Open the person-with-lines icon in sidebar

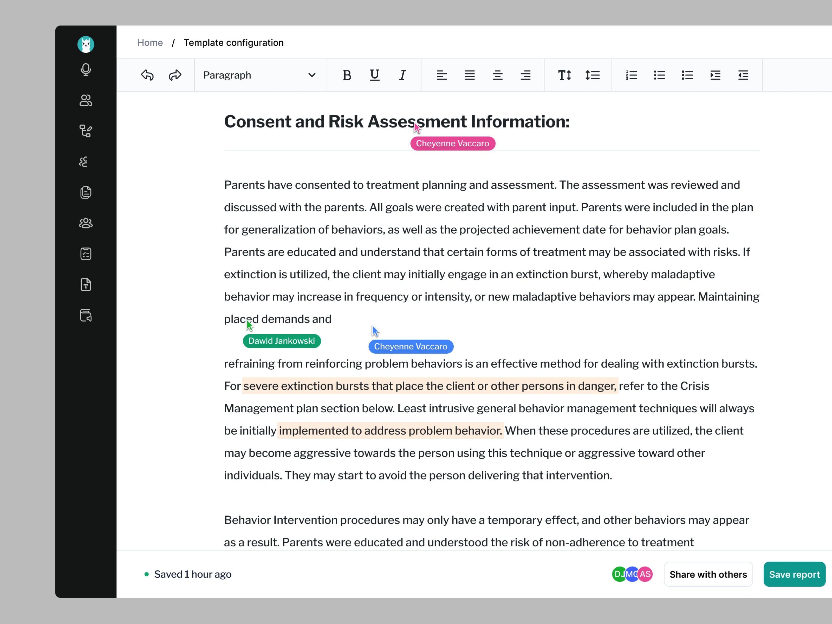coord(83,162)
